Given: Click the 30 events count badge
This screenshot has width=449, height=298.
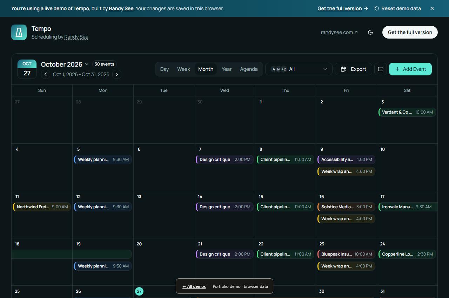Looking at the screenshot, I should pos(105,64).
